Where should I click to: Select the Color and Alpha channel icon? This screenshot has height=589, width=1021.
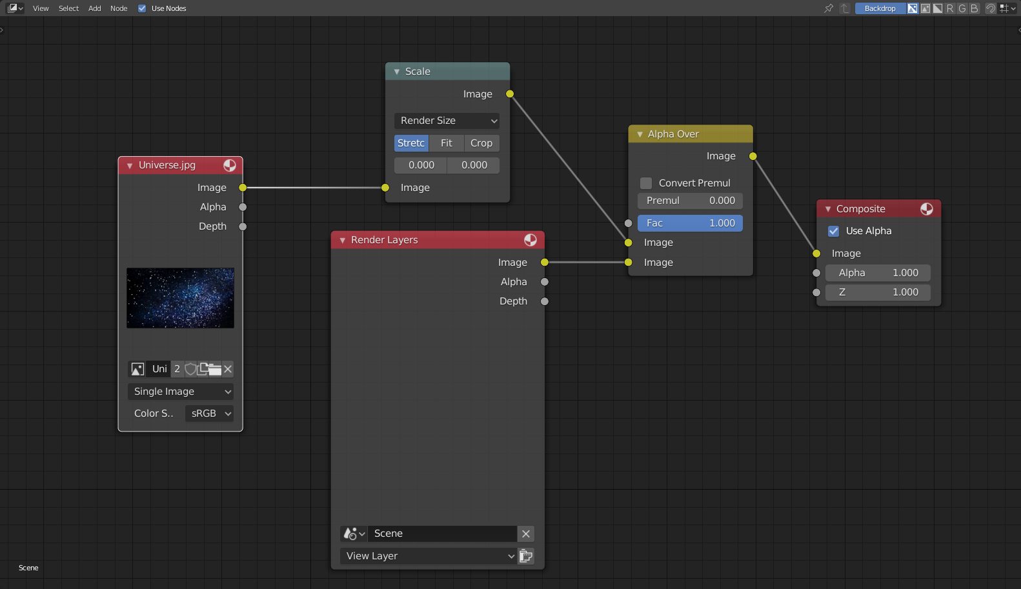(913, 8)
